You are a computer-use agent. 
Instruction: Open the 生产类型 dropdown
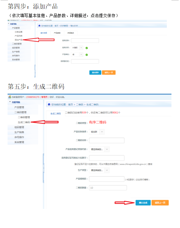[x=99, y=170]
